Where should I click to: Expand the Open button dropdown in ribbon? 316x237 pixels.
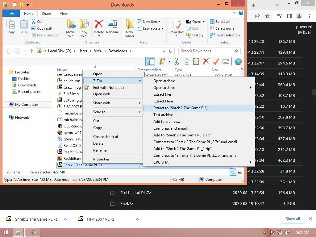[x=203, y=22]
